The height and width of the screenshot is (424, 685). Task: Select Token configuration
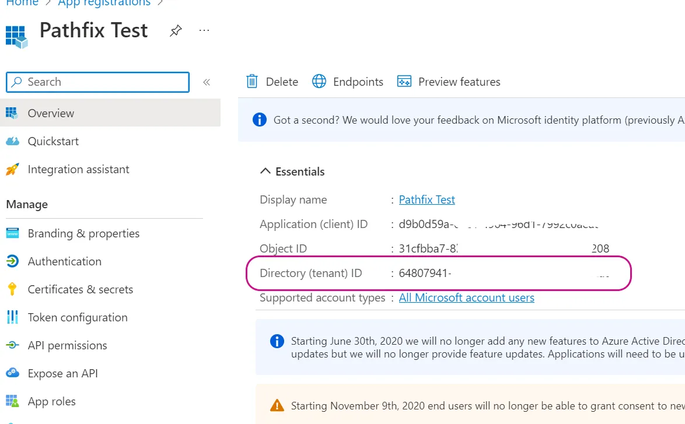coord(78,317)
